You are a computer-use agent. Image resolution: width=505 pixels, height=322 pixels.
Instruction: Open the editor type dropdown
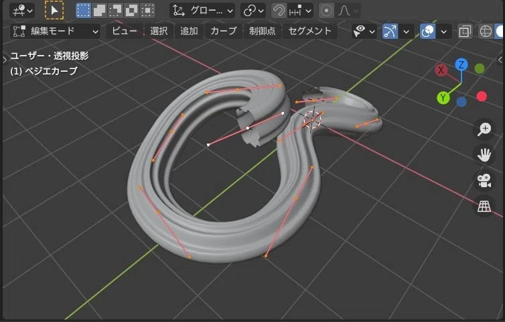[x=22, y=11]
